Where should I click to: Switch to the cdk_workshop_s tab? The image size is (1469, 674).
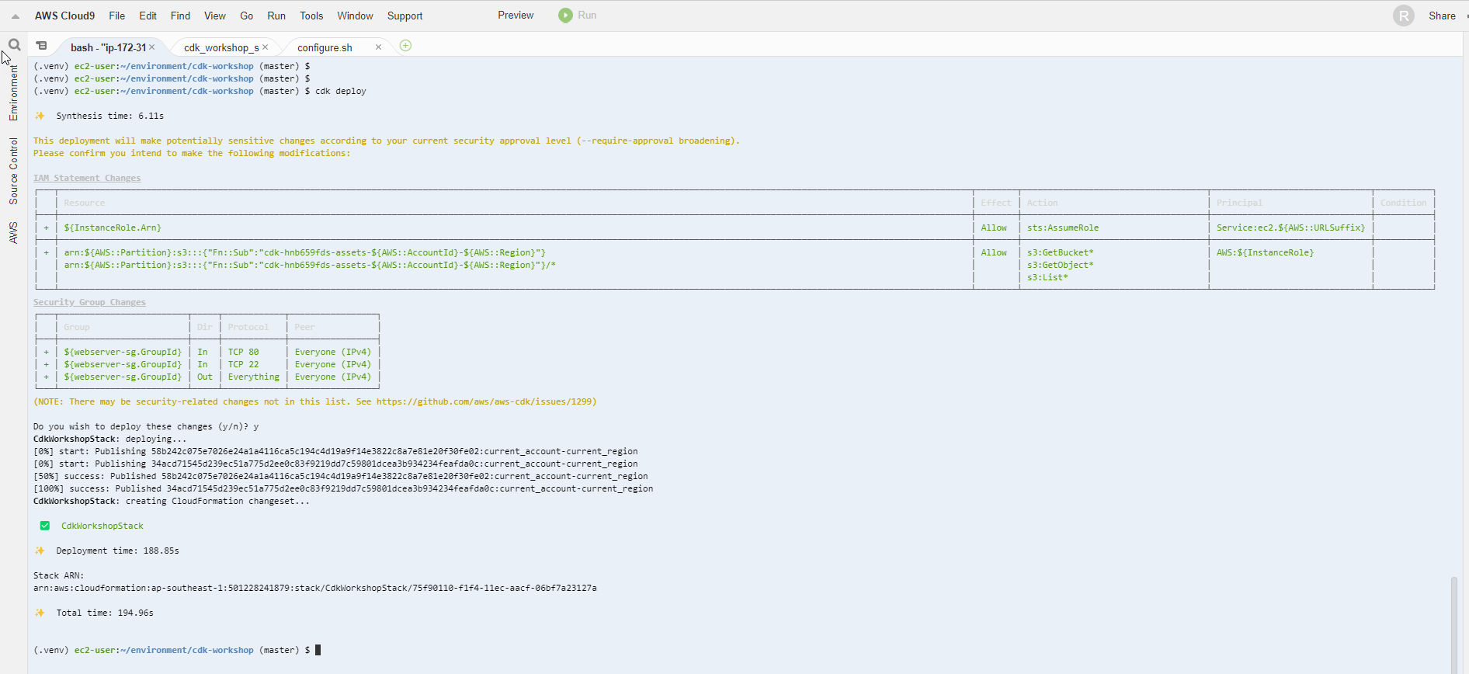221,47
